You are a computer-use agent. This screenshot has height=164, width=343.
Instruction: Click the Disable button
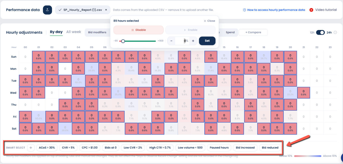click(x=139, y=30)
